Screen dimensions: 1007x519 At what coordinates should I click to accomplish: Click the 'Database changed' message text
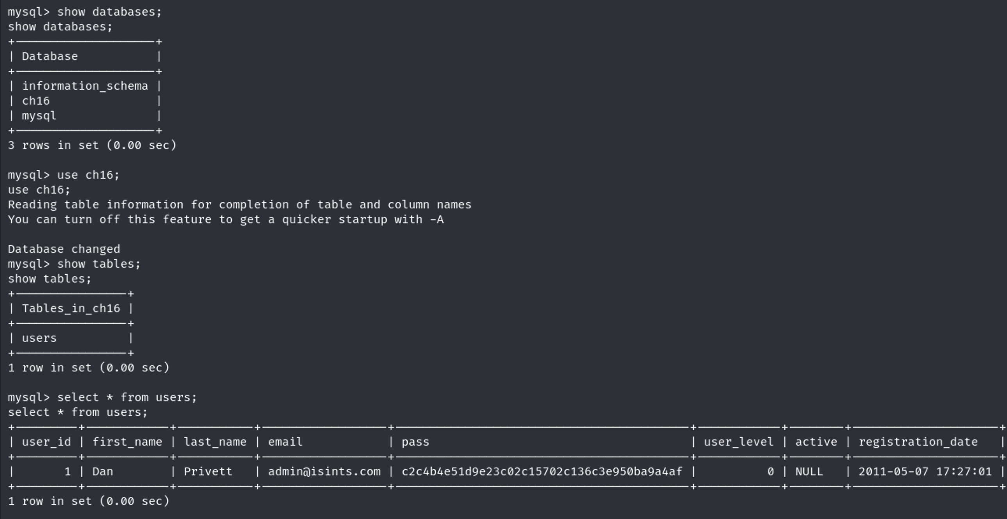[x=64, y=249]
